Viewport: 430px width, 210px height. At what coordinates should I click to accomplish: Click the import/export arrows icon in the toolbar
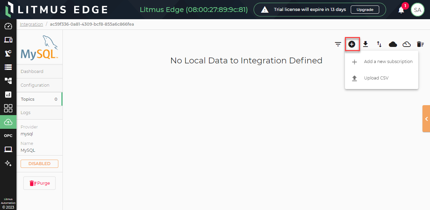pos(379,44)
